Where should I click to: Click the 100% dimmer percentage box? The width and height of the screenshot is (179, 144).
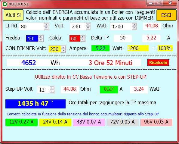165,48
